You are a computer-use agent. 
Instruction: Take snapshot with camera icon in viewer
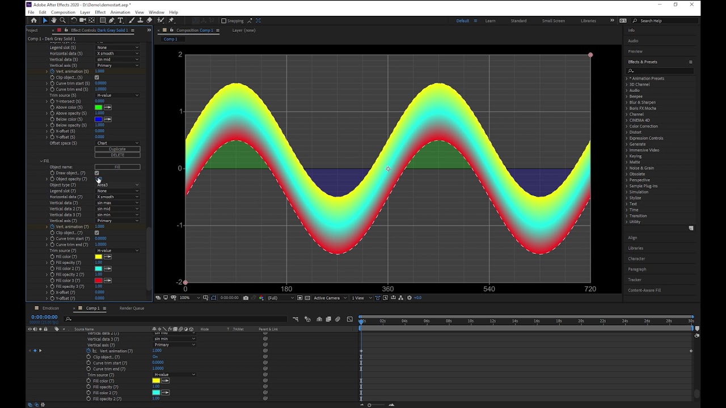click(246, 297)
